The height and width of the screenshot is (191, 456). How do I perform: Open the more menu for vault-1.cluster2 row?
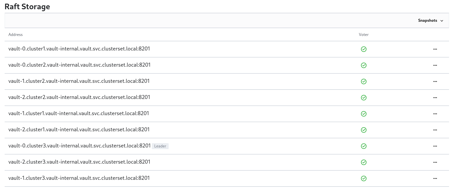point(435,81)
